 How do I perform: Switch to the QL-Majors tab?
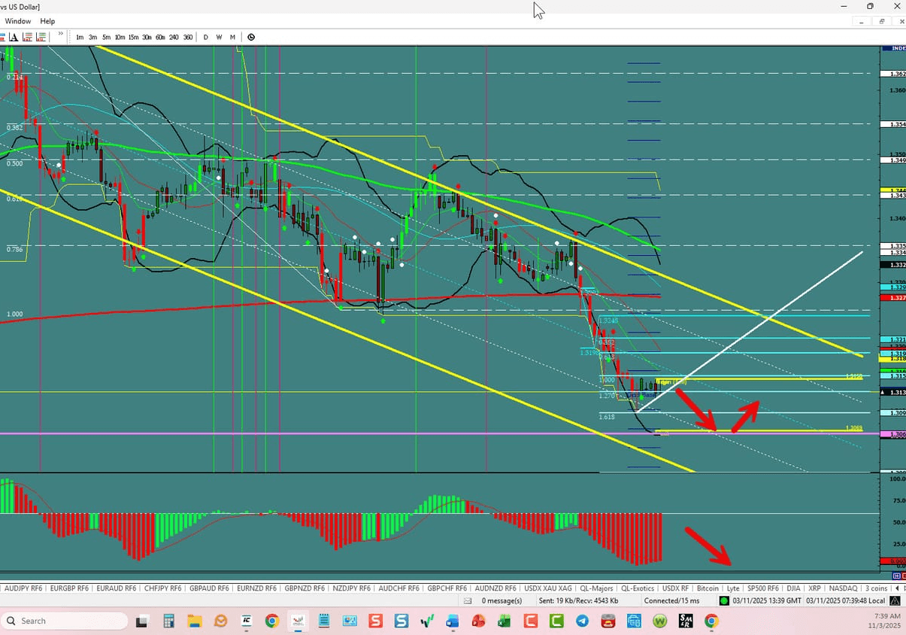point(596,588)
